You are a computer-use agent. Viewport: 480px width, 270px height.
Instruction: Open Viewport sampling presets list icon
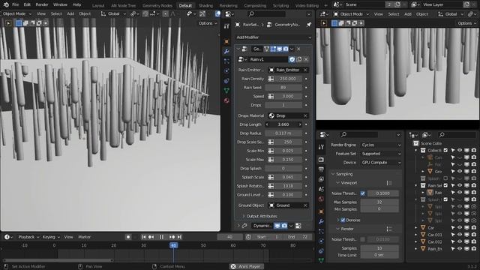[x=389, y=183]
